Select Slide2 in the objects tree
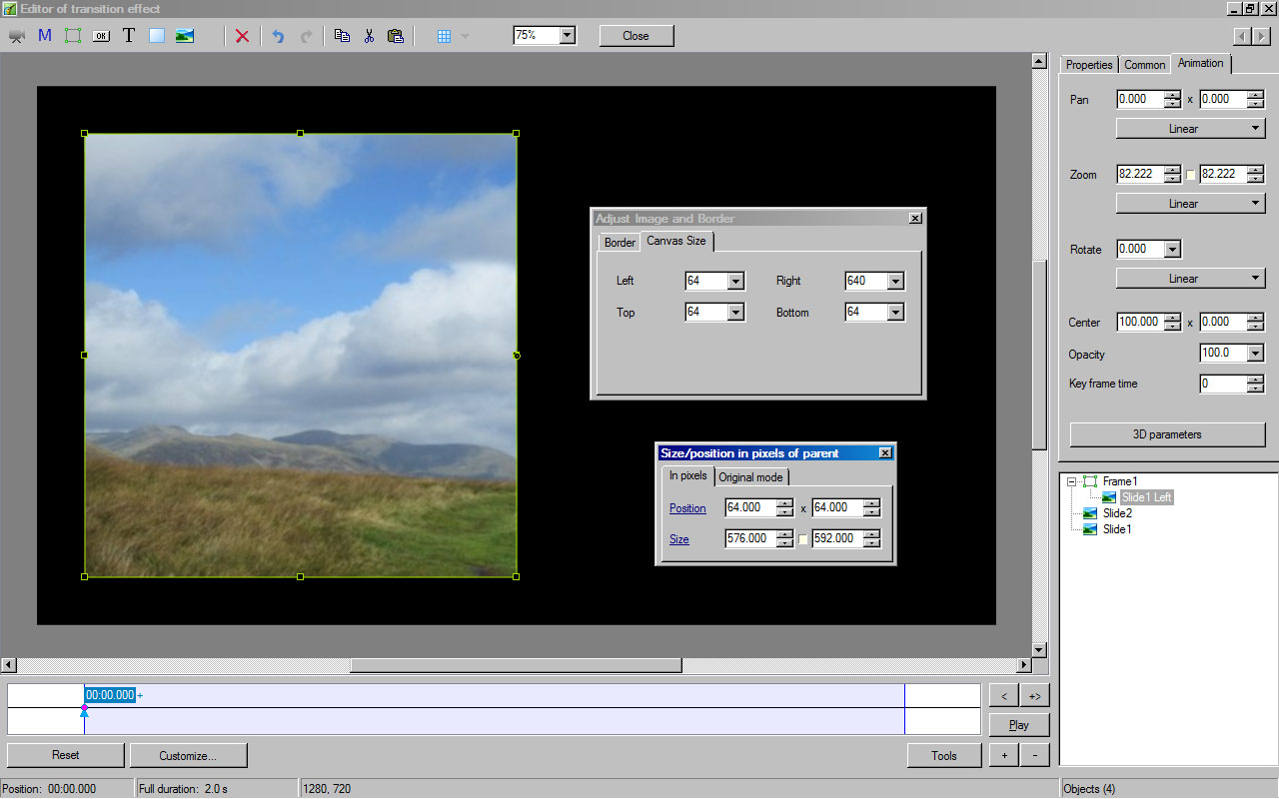Viewport: 1279px width, 799px height. [x=1116, y=513]
